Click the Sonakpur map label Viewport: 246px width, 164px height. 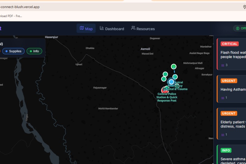[x=207, y=75]
